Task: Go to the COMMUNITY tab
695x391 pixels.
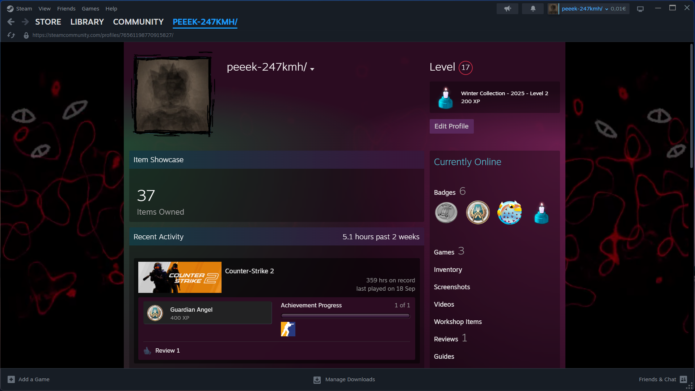Action: tap(138, 22)
